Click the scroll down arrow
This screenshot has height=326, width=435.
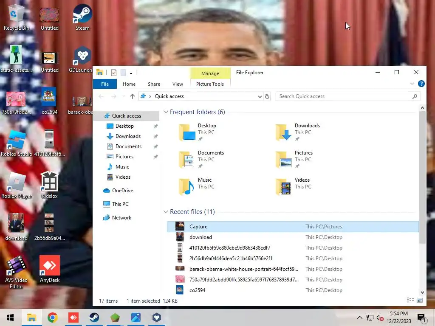(x=422, y=292)
